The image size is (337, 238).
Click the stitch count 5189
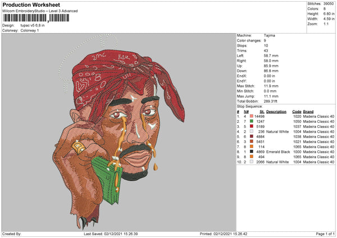pyautogui.click(x=260, y=126)
